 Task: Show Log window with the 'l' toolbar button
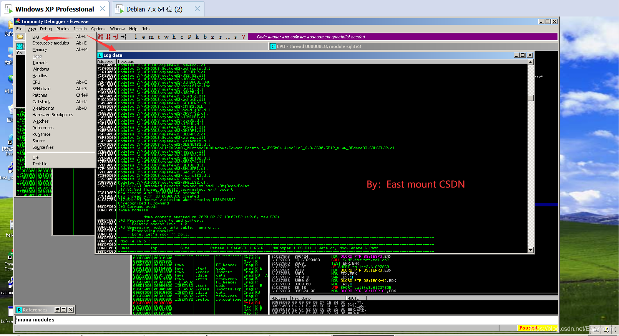136,37
